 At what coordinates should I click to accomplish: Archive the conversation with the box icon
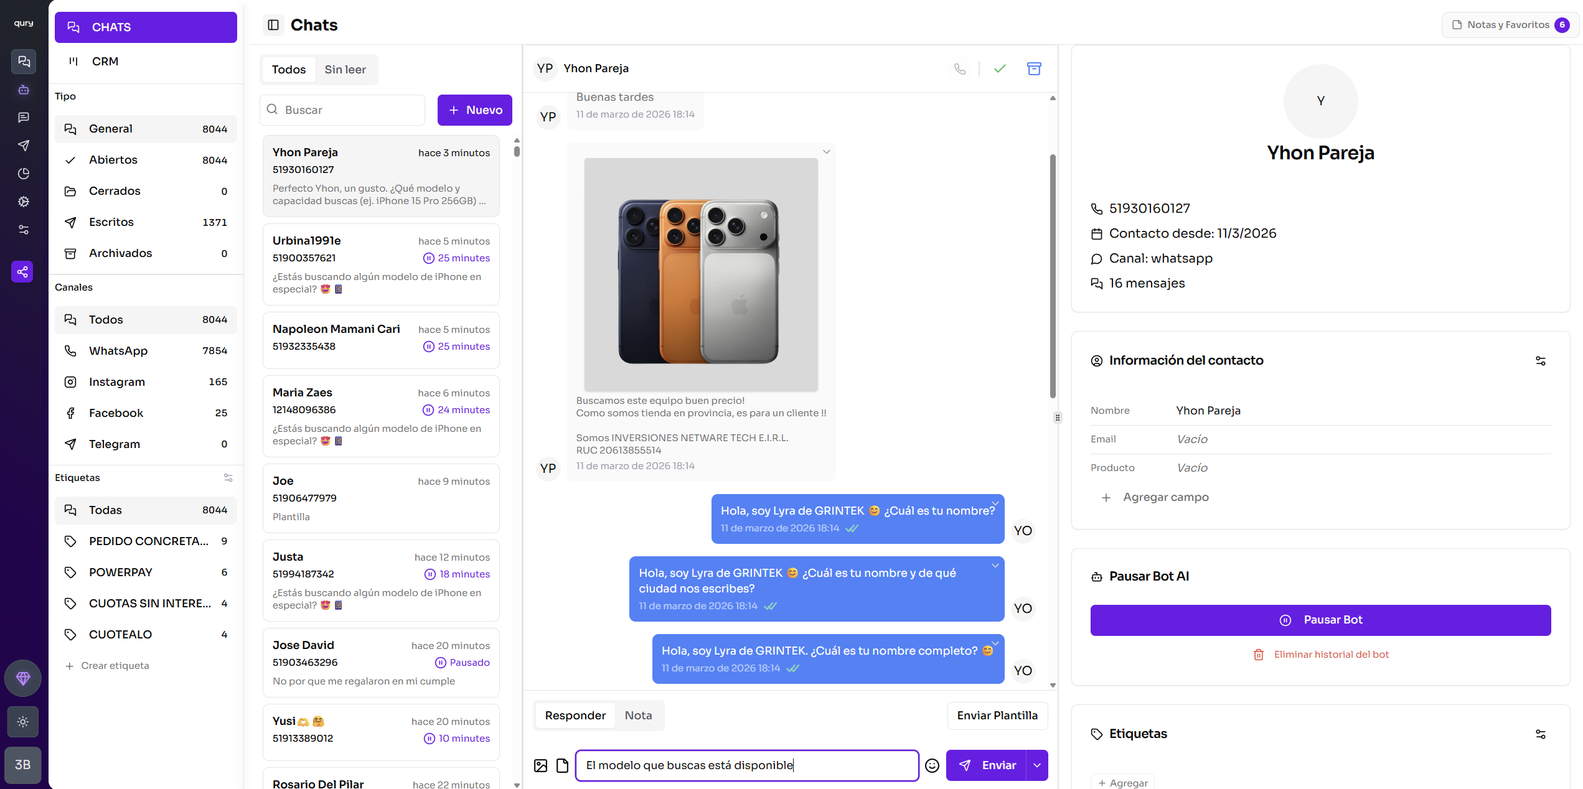click(x=1034, y=68)
